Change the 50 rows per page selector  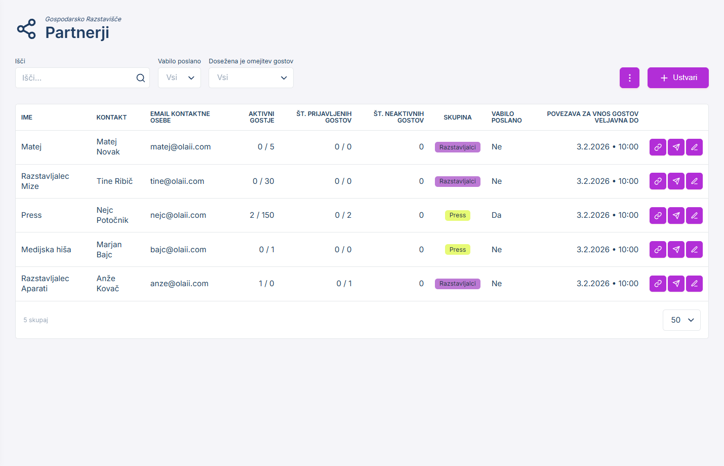pyautogui.click(x=681, y=320)
